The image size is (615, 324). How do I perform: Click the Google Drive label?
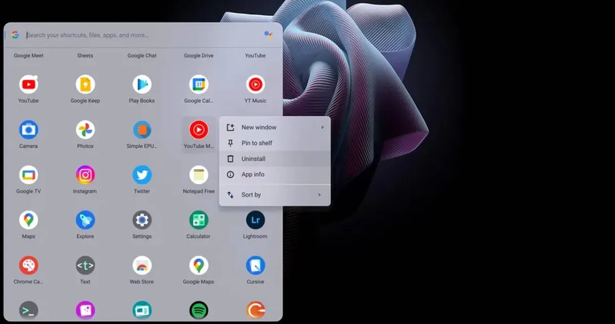(x=199, y=56)
